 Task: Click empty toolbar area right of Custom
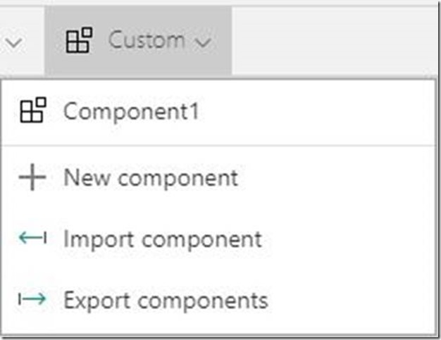coord(331,41)
